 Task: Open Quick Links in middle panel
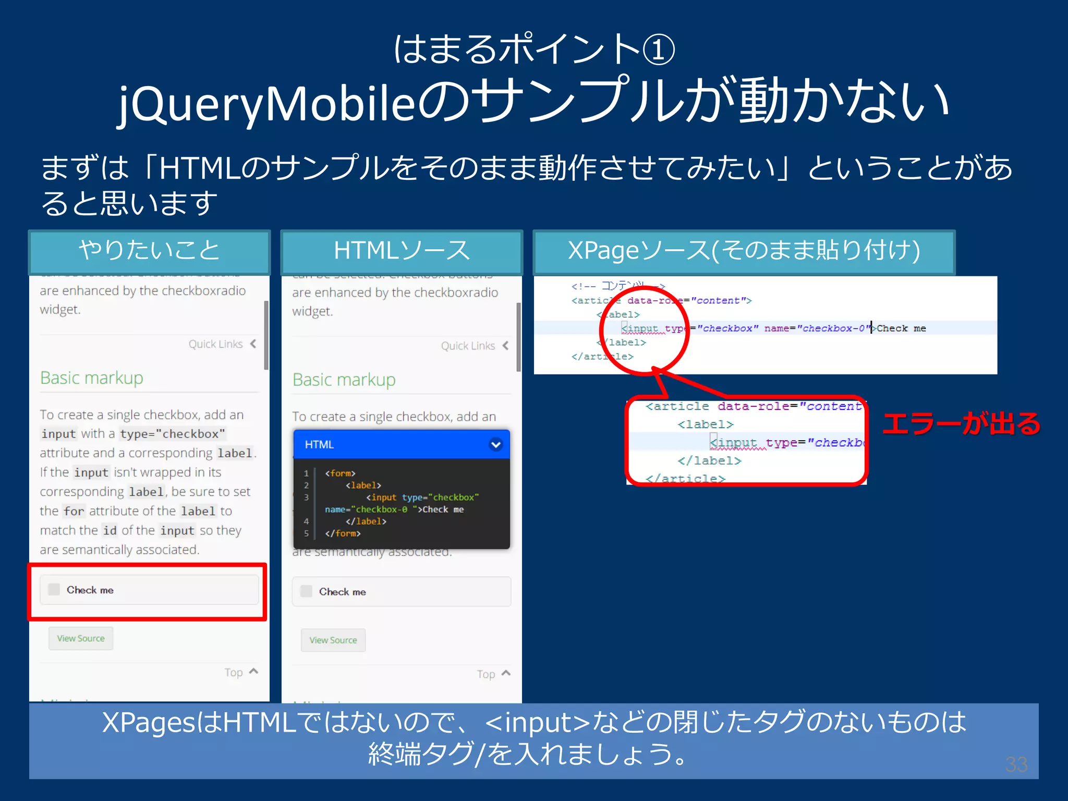point(468,346)
